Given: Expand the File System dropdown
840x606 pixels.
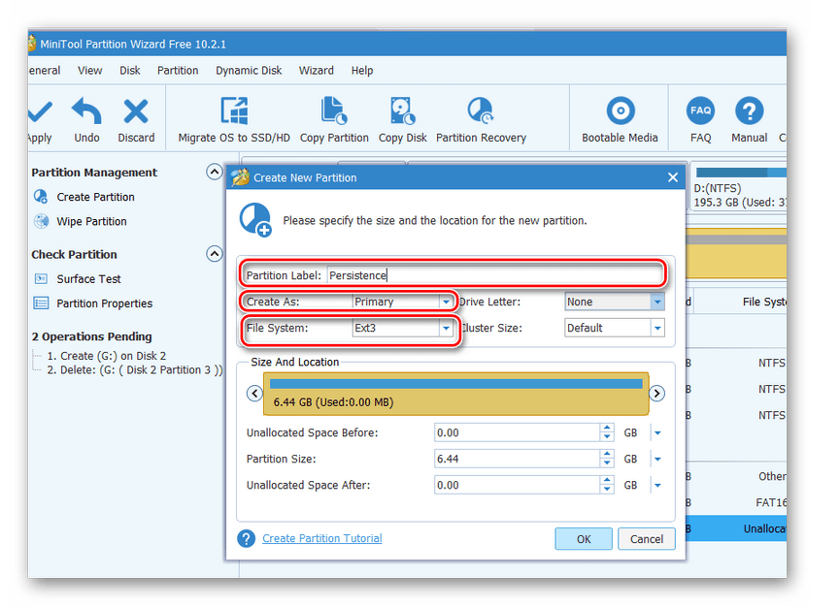Looking at the screenshot, I should (x=446, y=329).
